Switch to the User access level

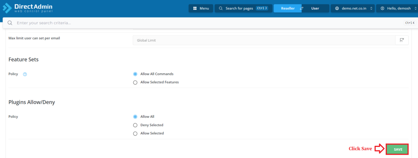coord(315,9)
